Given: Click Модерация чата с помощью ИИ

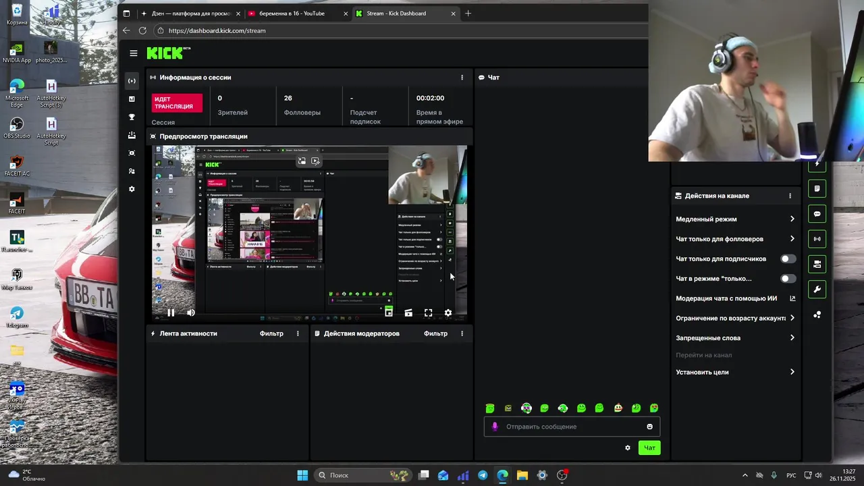Looking at the screenshot, I should pos(726,298).
